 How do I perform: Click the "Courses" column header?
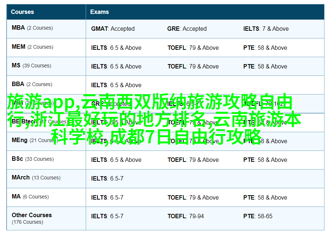point(46,12)
